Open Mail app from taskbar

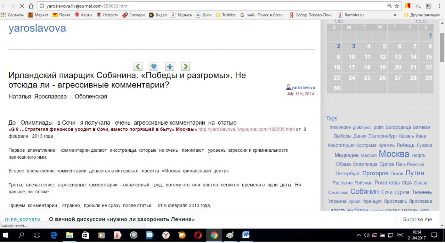[x=150, y=235]
